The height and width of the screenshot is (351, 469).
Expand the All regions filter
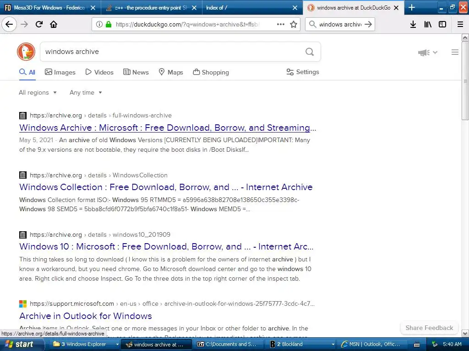point(38,92)
